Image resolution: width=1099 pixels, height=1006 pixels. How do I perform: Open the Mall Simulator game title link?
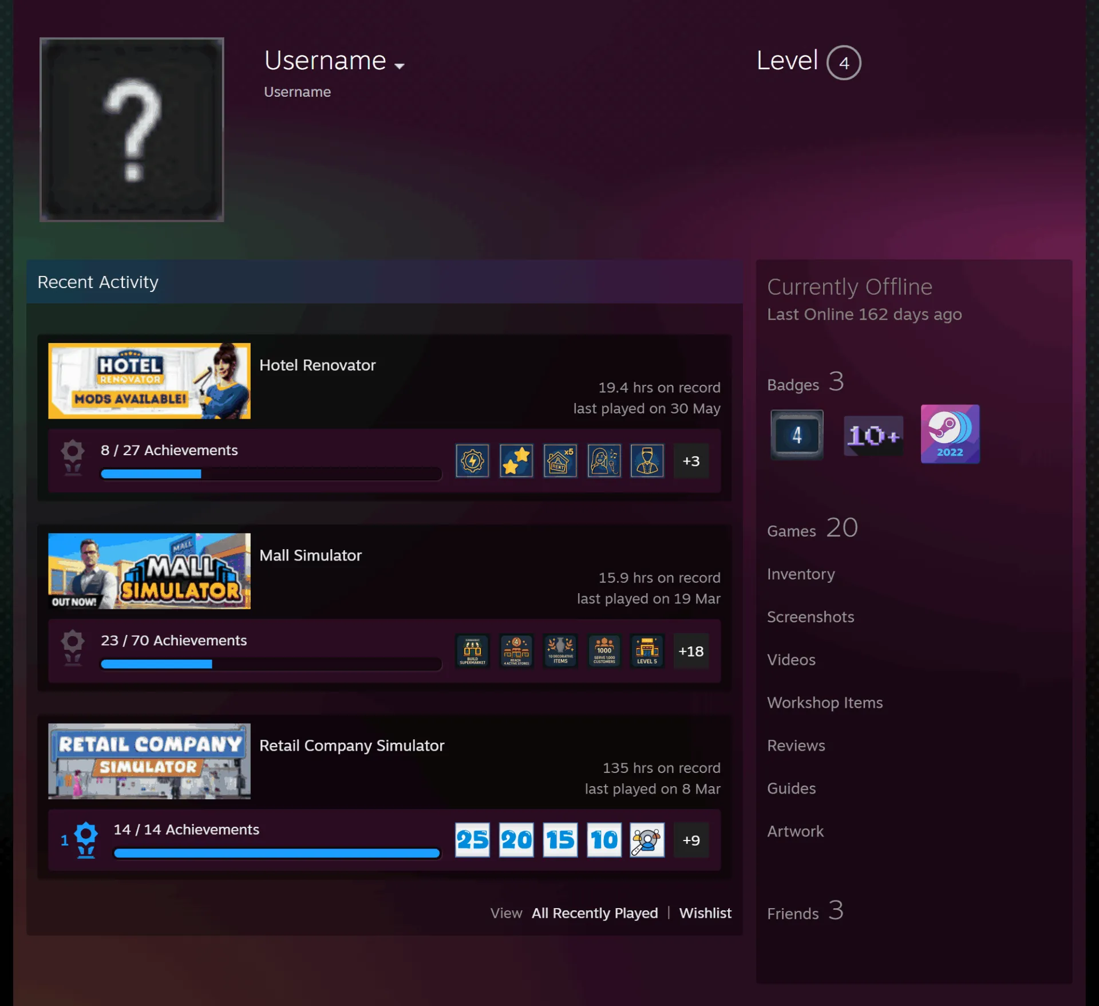tap(310, 555)
